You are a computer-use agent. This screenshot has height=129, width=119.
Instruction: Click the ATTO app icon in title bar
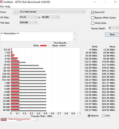coord(1,2)
